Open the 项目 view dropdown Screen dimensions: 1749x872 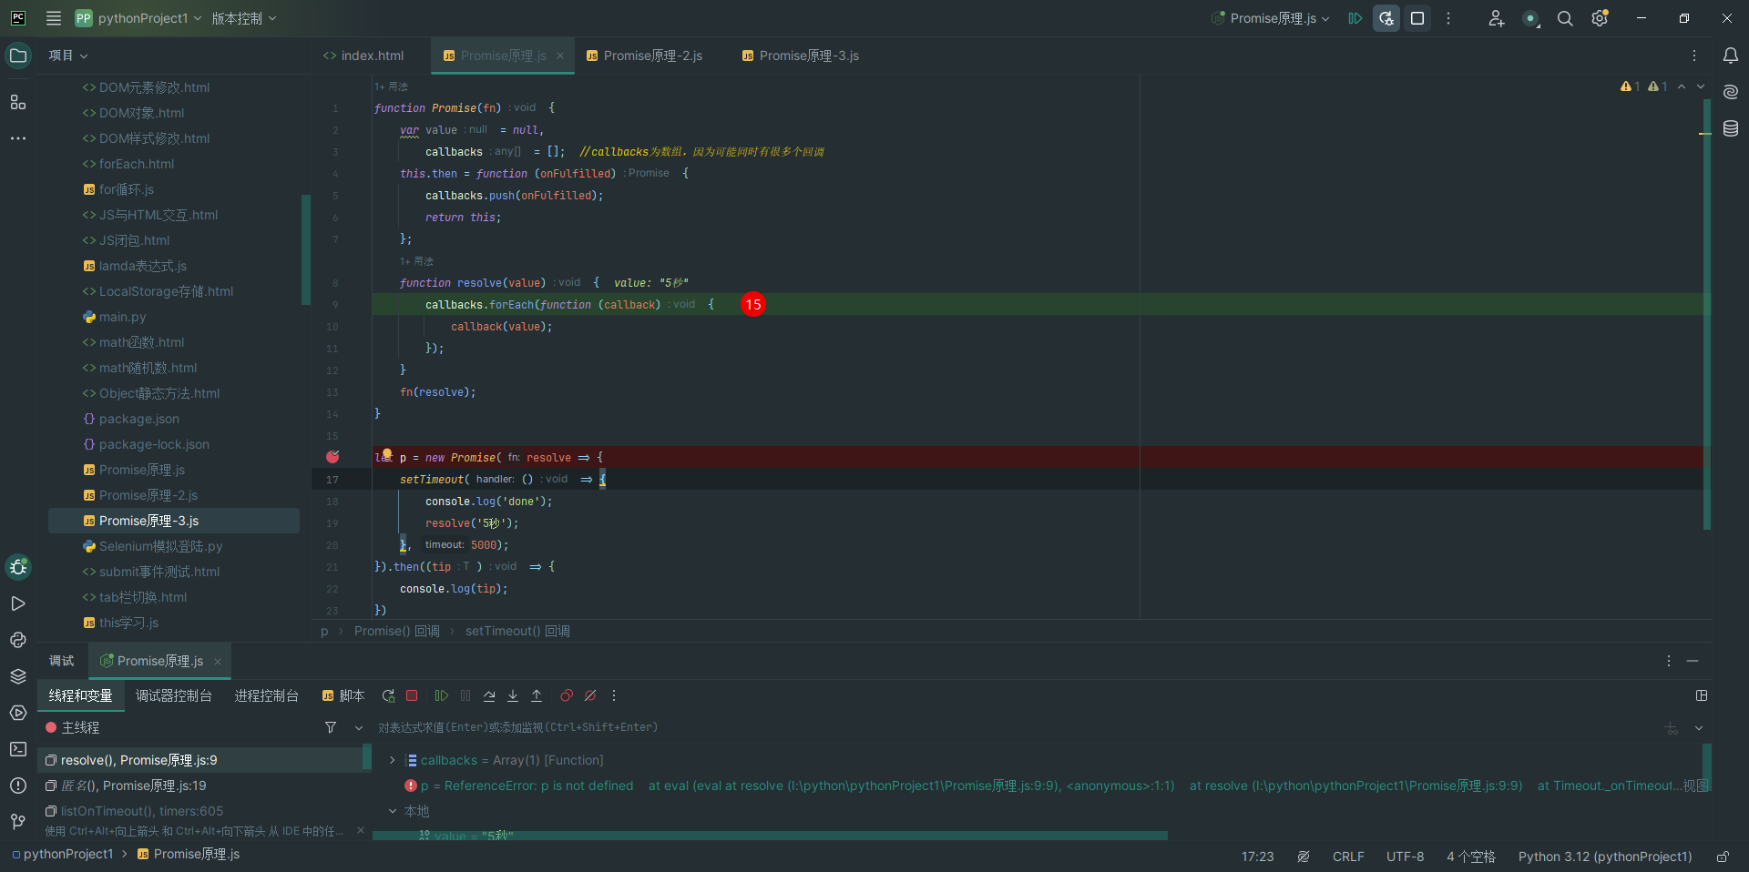coord(68,56)
